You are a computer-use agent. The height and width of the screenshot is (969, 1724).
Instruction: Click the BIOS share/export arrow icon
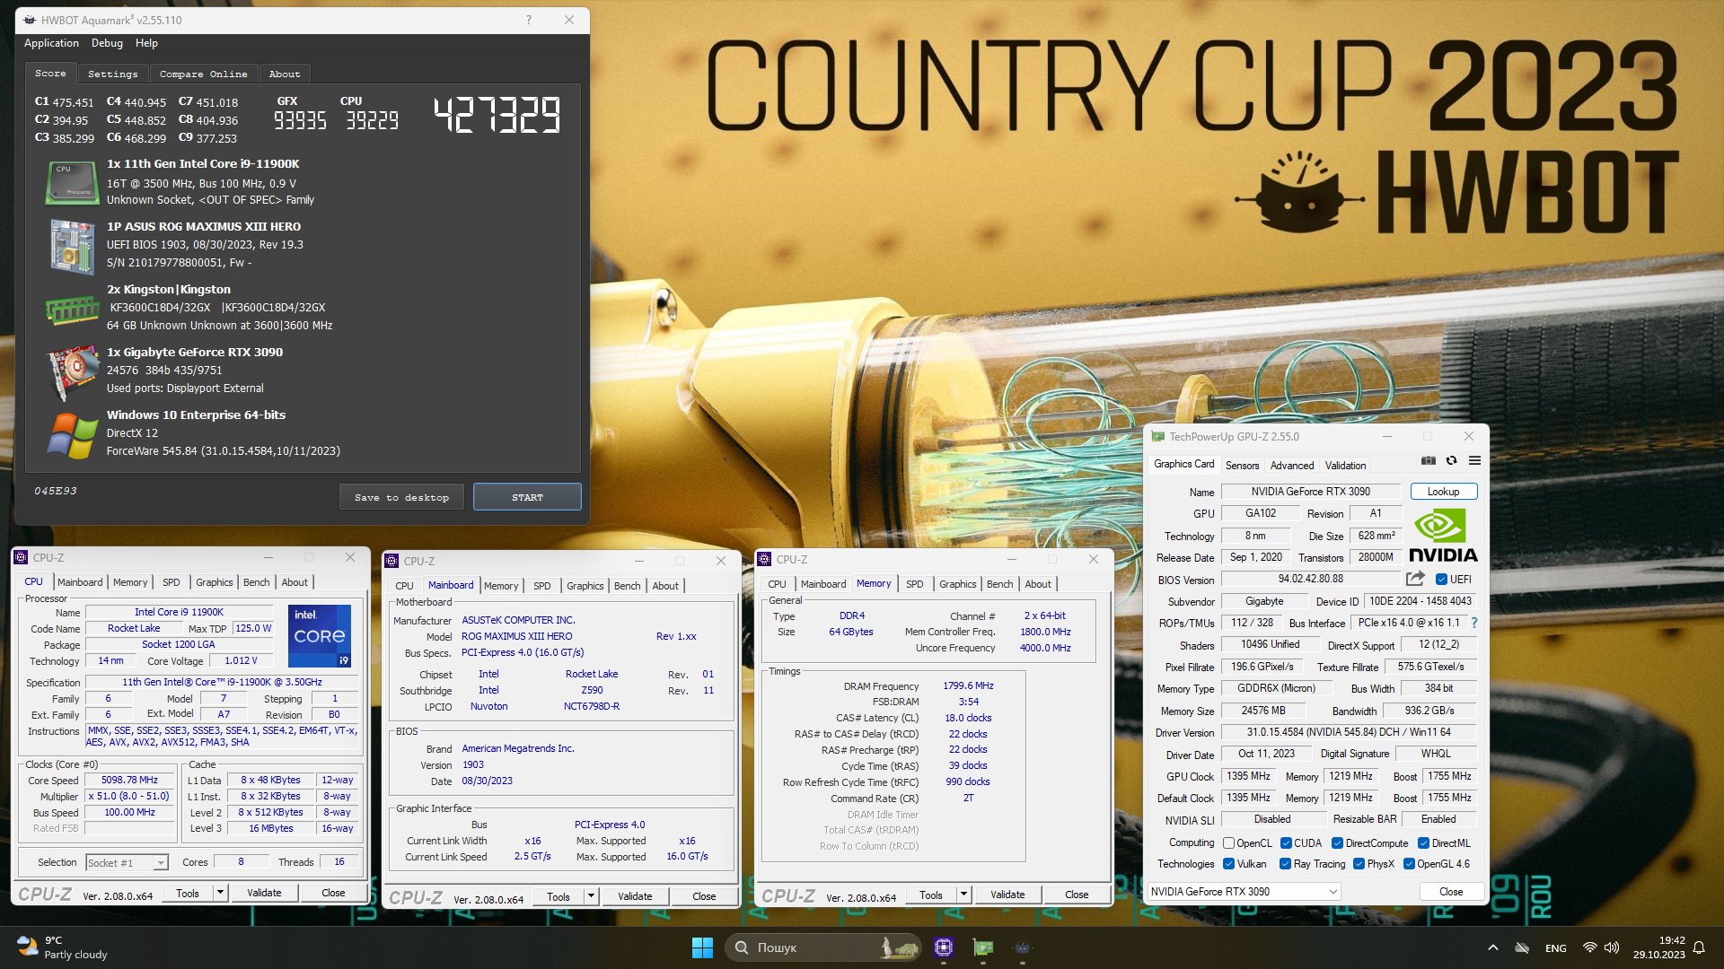1415,579
